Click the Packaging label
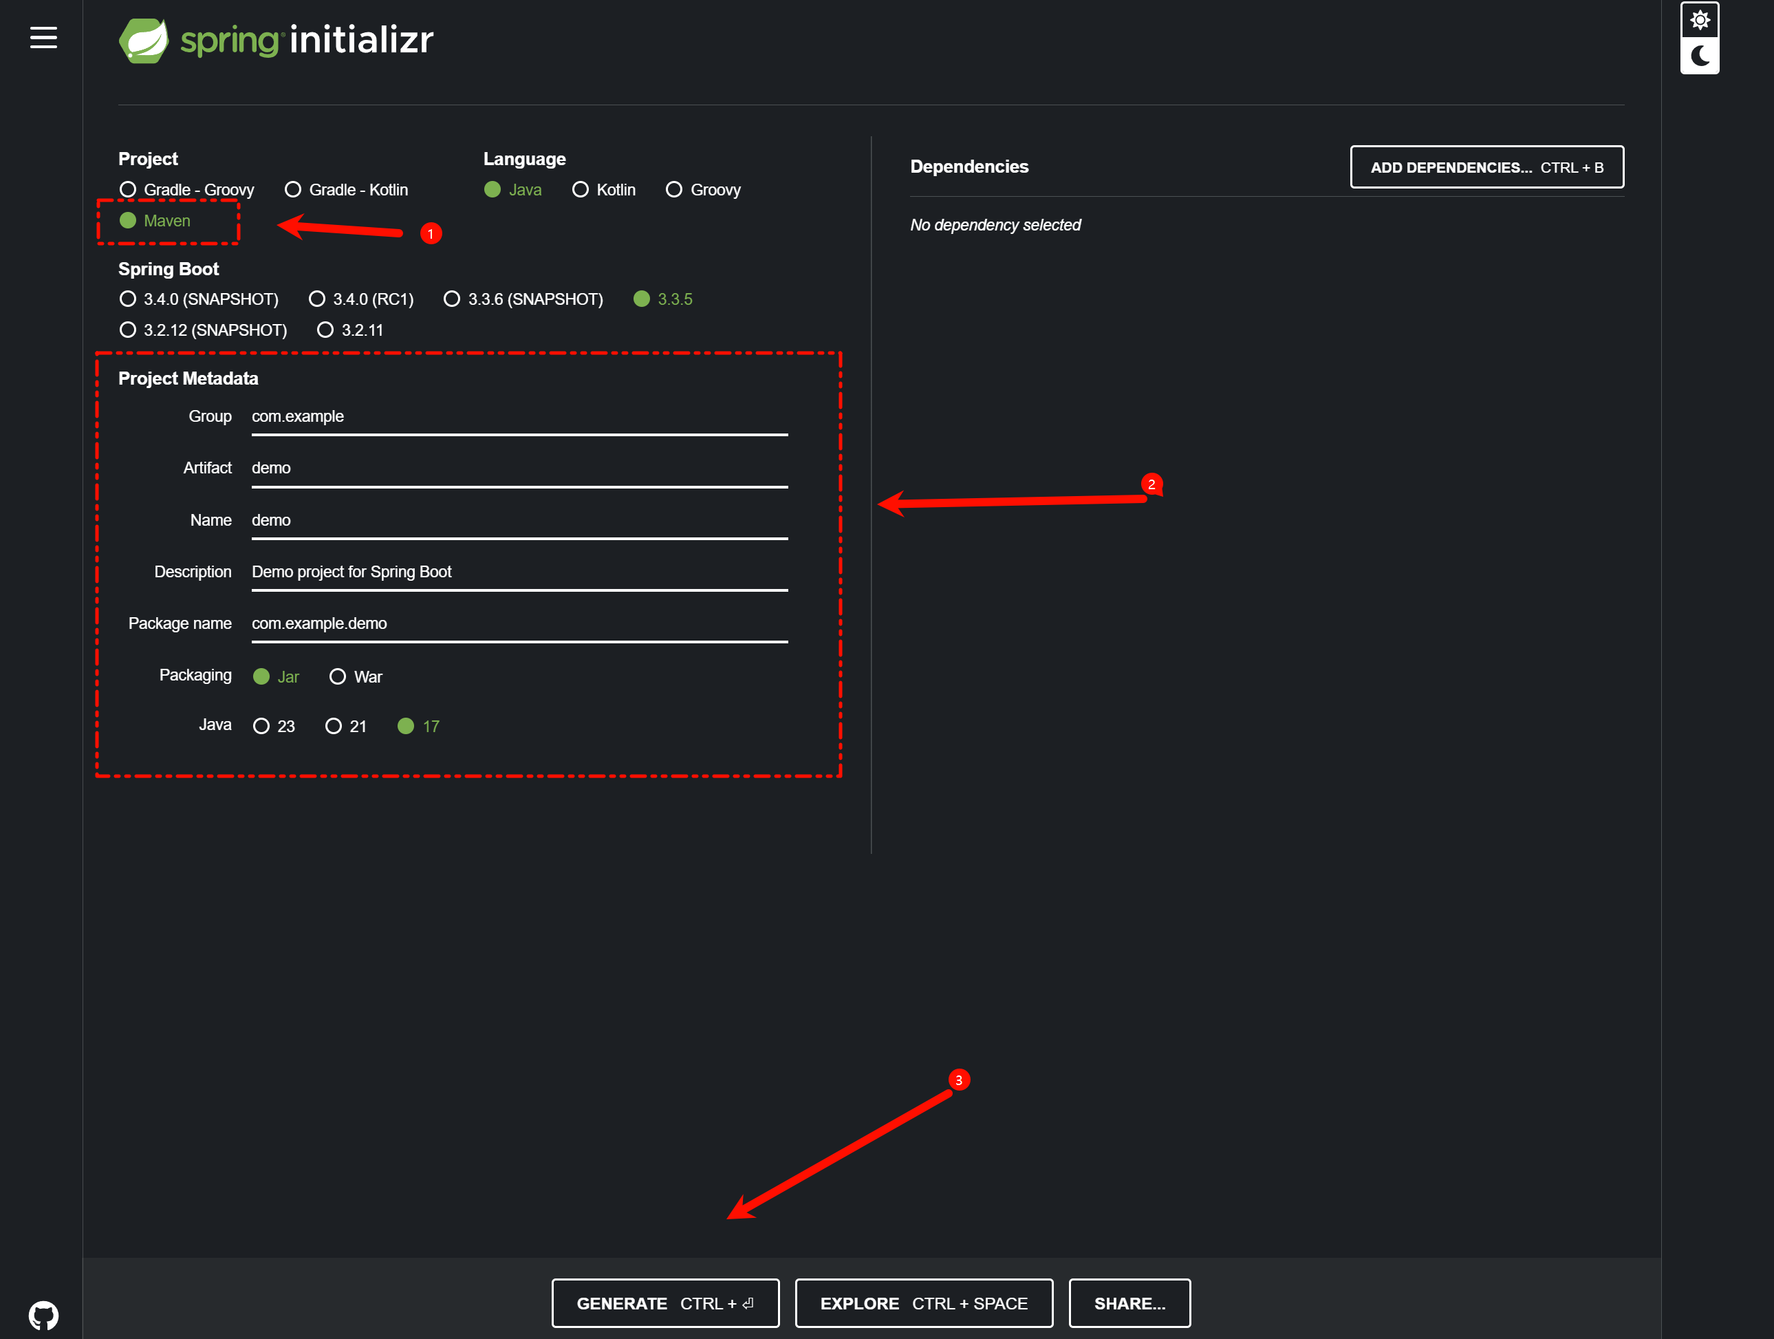This screenshot has width=1774, height=1339. click(x=195, y=676)
